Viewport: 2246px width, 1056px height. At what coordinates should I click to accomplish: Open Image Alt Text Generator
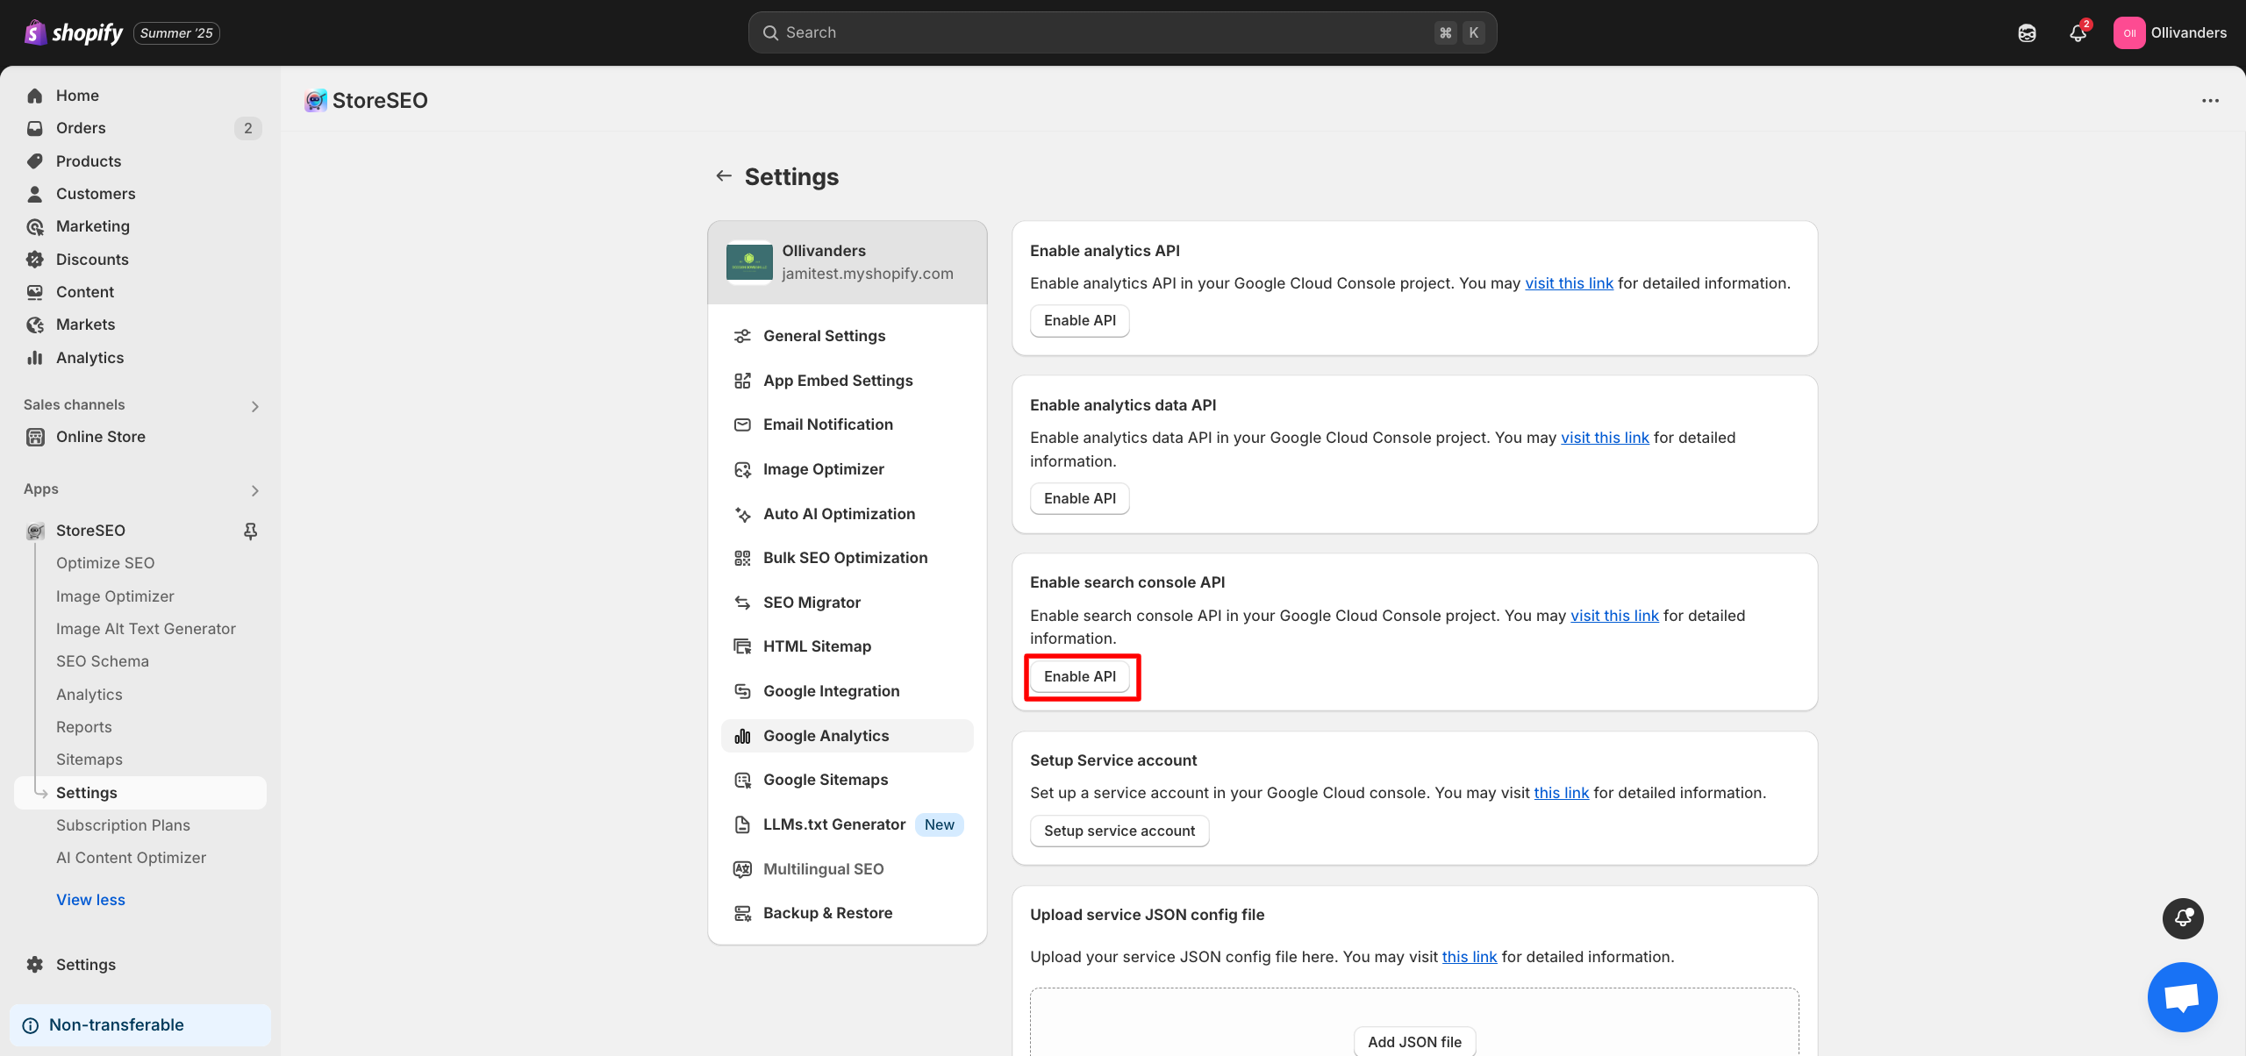tap(146, 629)
